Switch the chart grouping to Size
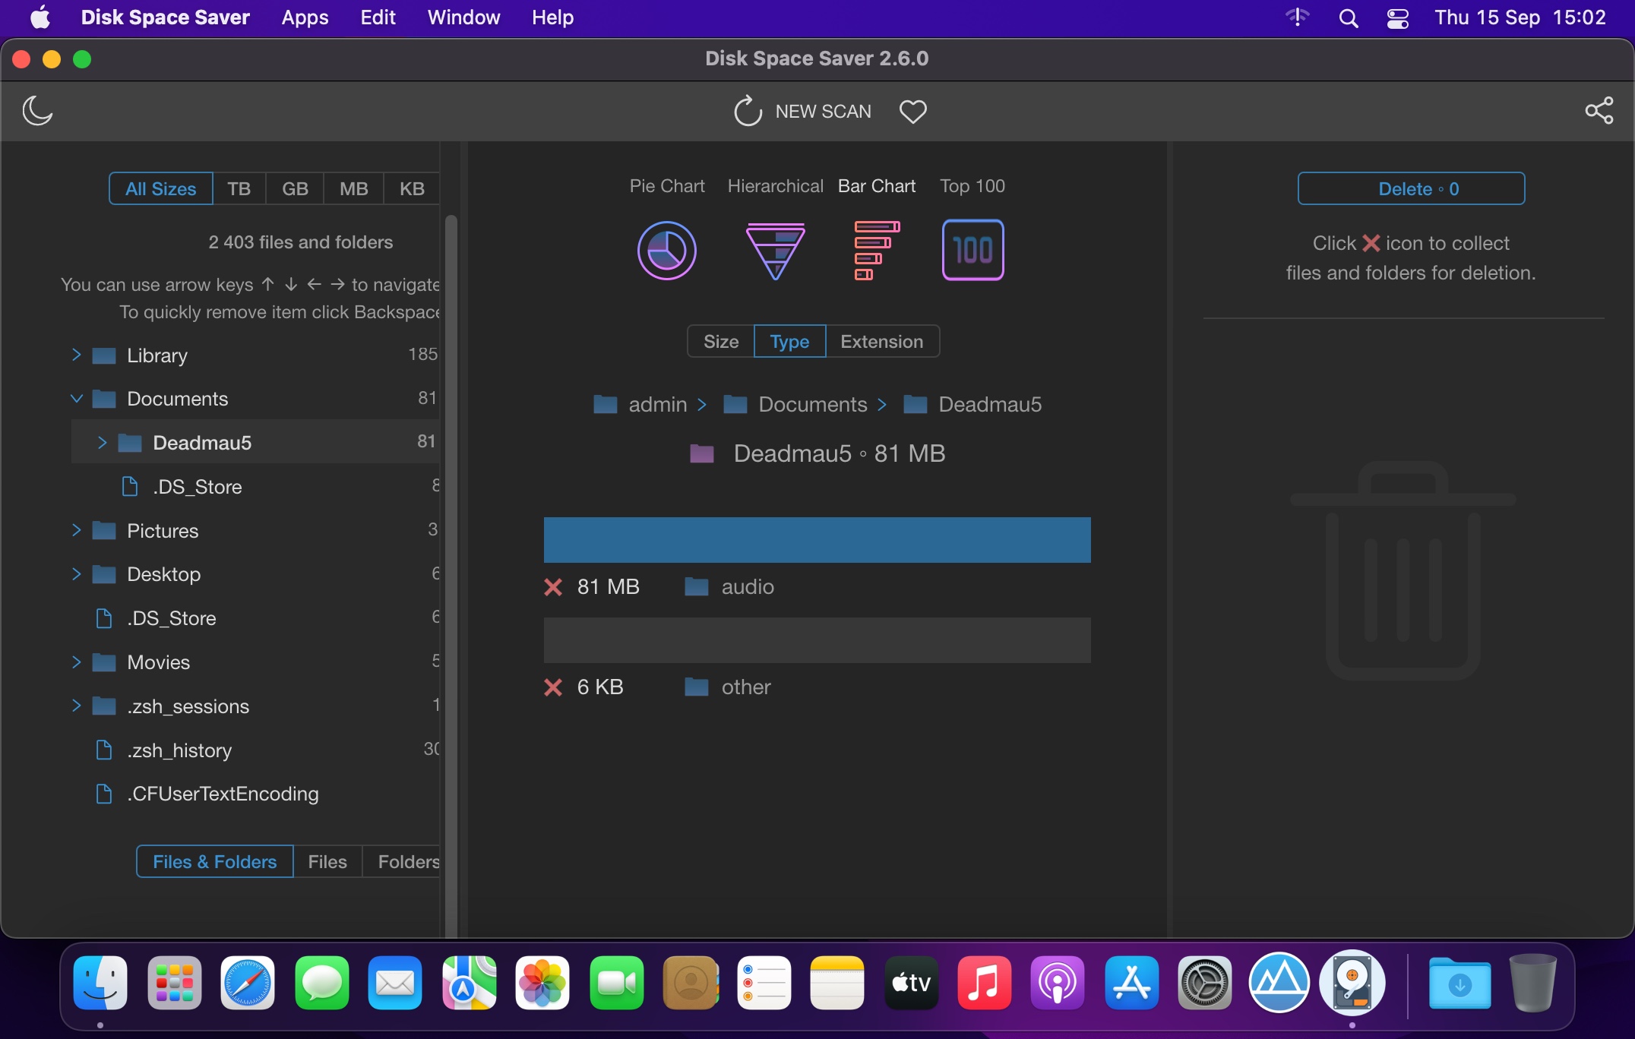1635x1039 pixels. (720, 342)
